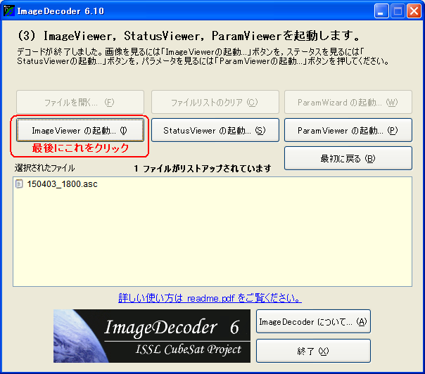Minimize the ImageDecoder window
The width and height of the screenshot is (425, 374).
pos(381,11)
